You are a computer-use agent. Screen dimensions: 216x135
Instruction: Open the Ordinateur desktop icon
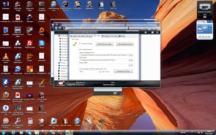pos(6,5)
